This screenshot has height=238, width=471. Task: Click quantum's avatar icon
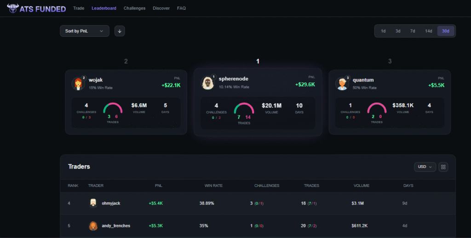click(342, 84)
